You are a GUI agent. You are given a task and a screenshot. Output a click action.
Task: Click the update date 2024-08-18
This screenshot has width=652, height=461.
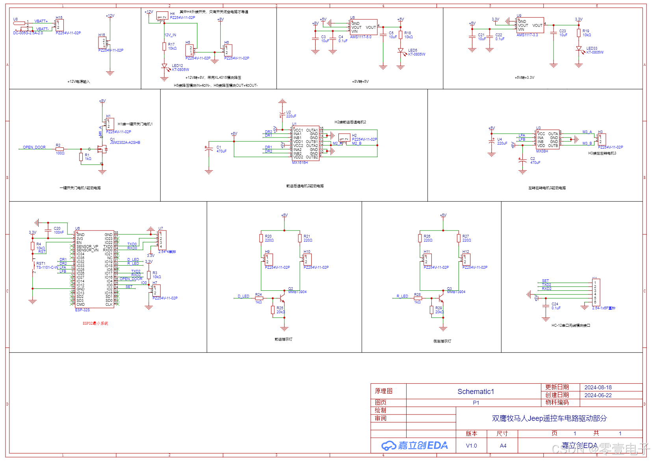(x=598, y=387)
